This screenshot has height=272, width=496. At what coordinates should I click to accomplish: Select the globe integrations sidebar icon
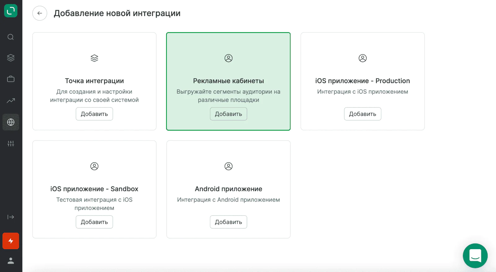point(11,122)
